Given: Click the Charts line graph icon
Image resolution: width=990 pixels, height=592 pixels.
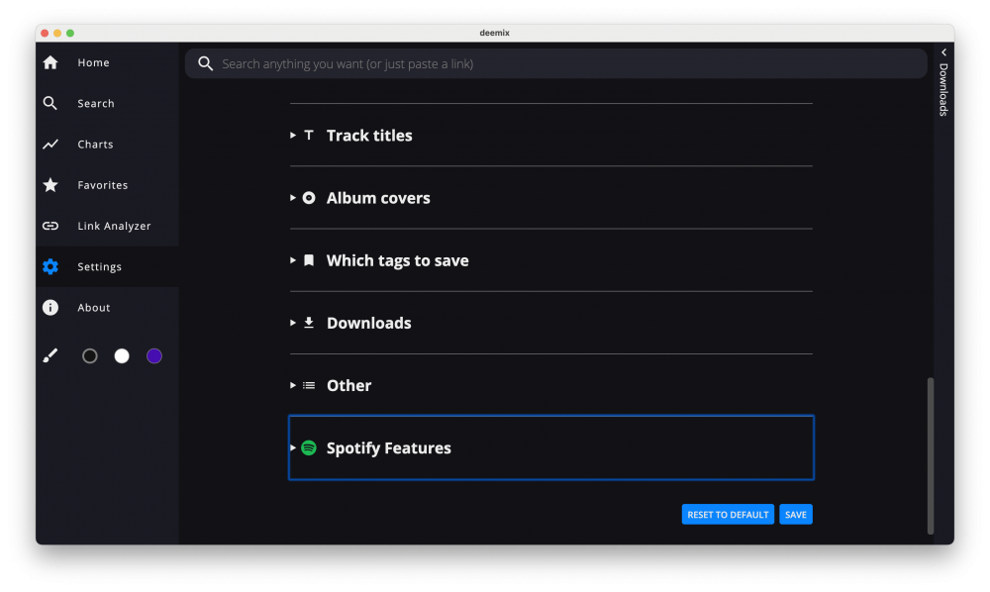Looking at the screenshot, I should coord(50,145).
